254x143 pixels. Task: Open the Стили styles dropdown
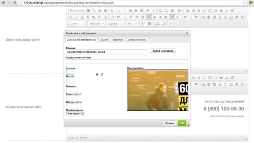point(77,24)
